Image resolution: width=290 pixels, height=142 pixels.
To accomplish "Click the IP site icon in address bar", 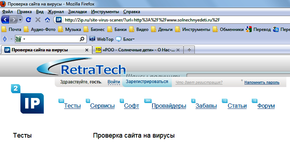I will (59, 20).
